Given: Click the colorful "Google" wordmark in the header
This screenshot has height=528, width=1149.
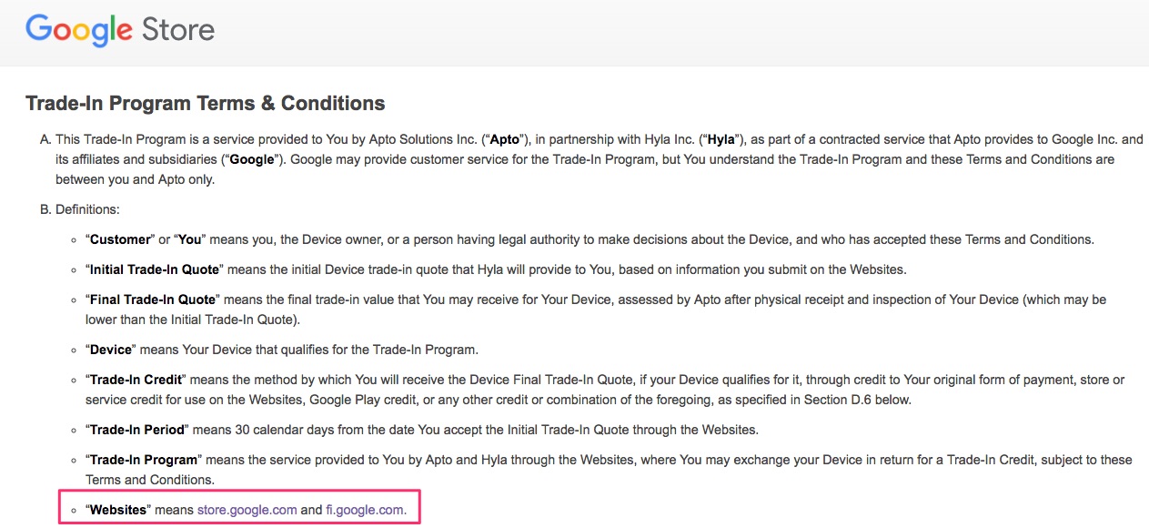Looking at the screenshot, I should point(79,30).
